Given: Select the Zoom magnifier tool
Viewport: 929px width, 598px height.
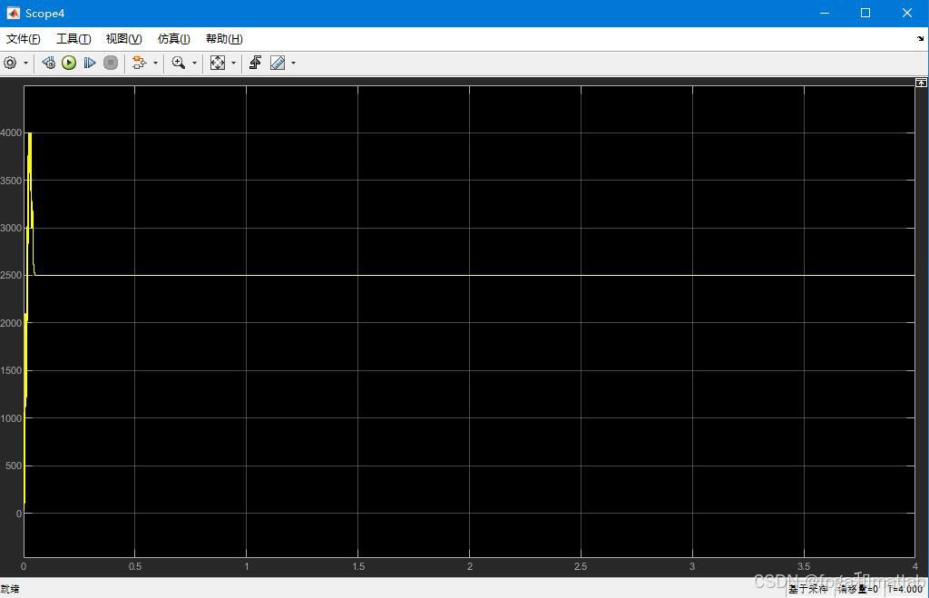Looking at the screenshot, I should pyautogui.click(x=179, y=63).
